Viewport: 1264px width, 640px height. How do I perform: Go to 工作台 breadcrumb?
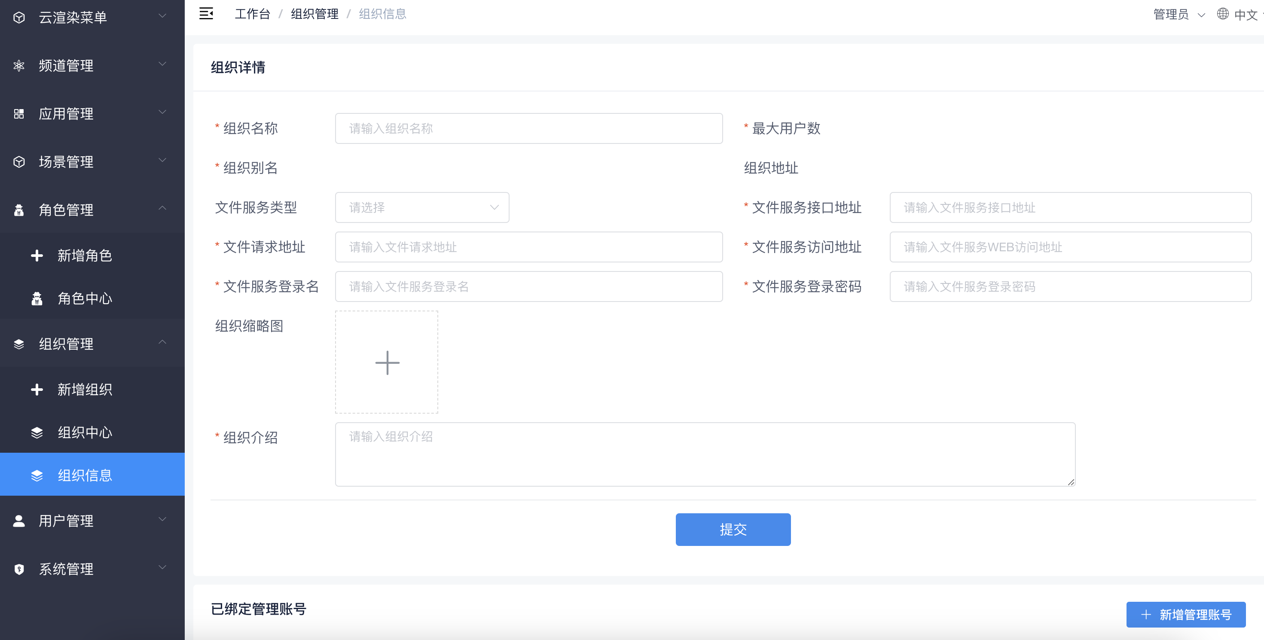coord(252,14)
